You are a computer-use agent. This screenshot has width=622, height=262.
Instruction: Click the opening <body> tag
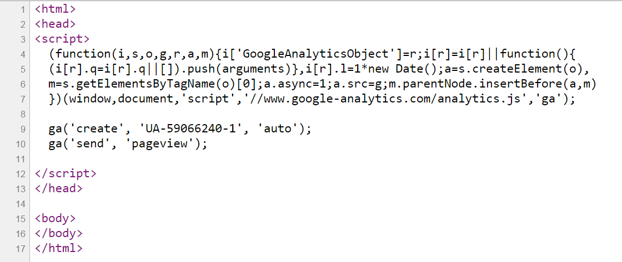point(55,218)
